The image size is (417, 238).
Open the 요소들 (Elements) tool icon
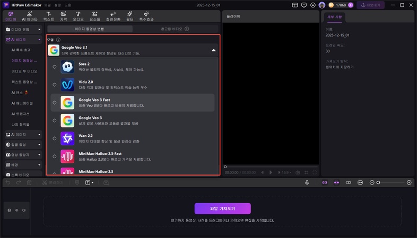(94, 16)
